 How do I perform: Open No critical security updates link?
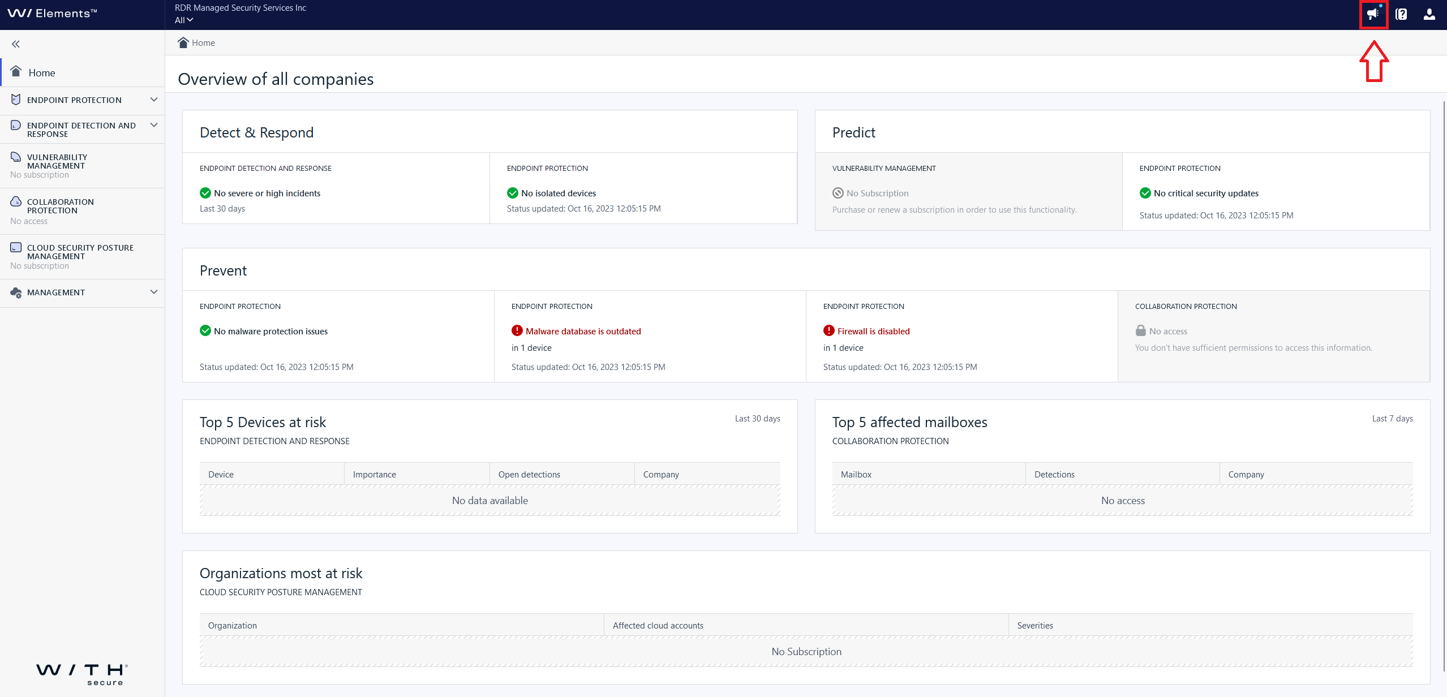pyautogui.click(x=1206, y=193)
